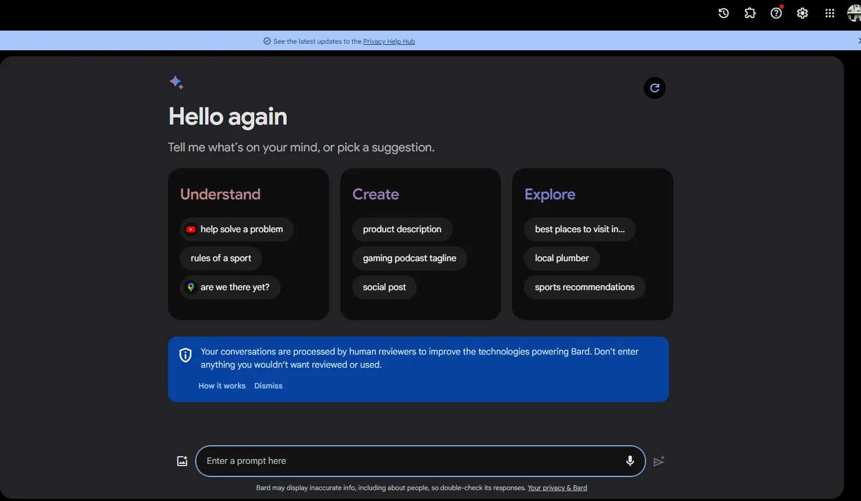Open the settings gear icon
This screenshot has width=861, height=501.
tap(802, 13)
